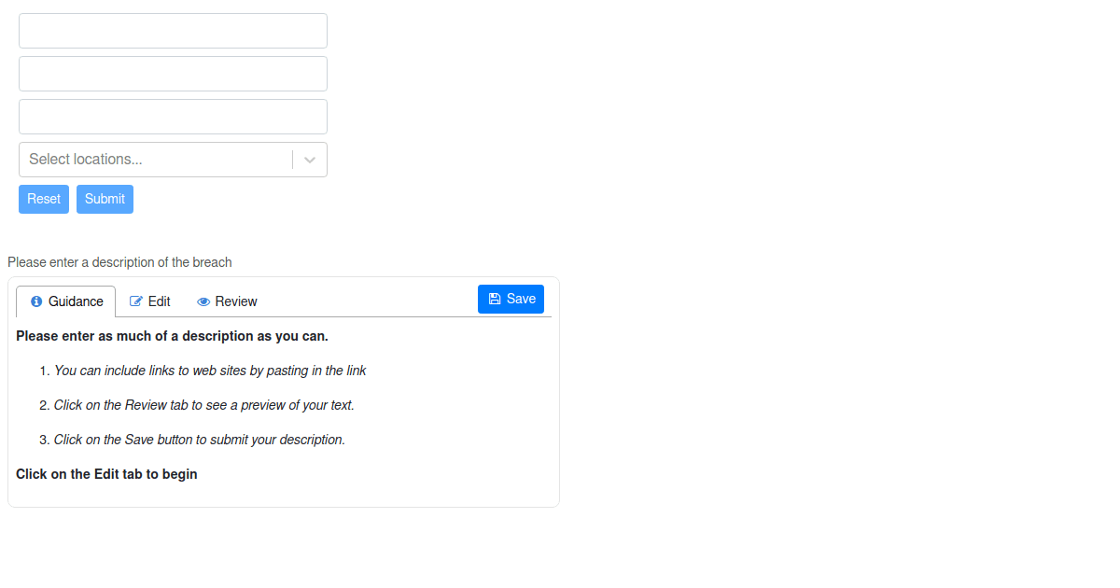Click the instruction about pasting web site links
Viewport: 1120px width, 588px height.
(210, 371)
